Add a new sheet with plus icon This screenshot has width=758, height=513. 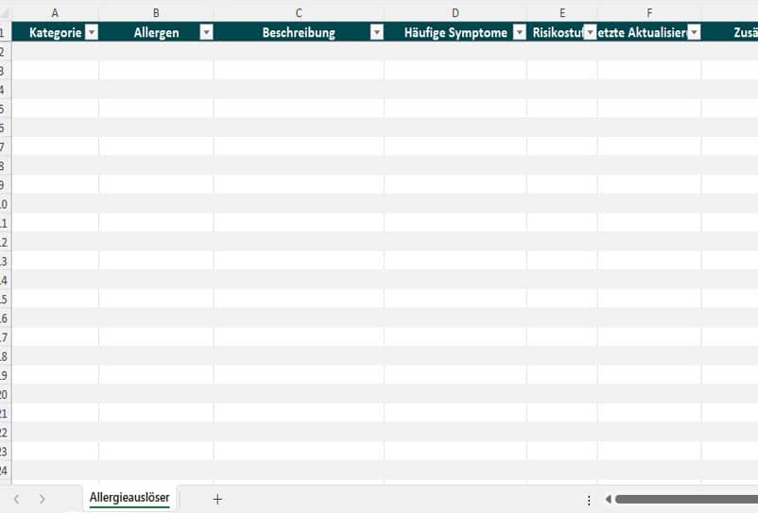[x=217, y=499]
